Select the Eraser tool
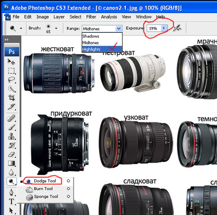Image resolution: width=217 pixels, height=215 pixels. click(12, 154)
